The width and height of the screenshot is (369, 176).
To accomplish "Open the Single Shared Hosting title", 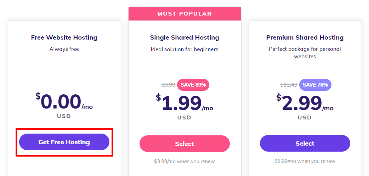I will [184, 37].
